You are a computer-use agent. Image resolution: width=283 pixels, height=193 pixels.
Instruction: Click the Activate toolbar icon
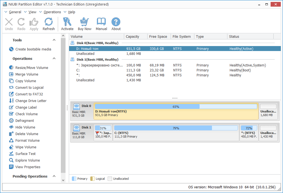tap(67, 24)
